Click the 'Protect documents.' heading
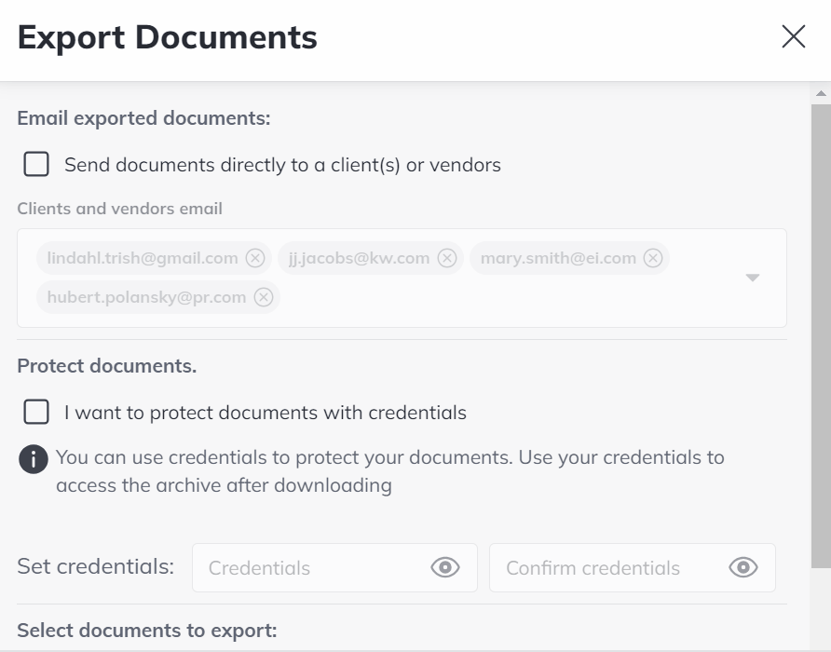This screenshot has width=831, height=652. click(106, 366)
